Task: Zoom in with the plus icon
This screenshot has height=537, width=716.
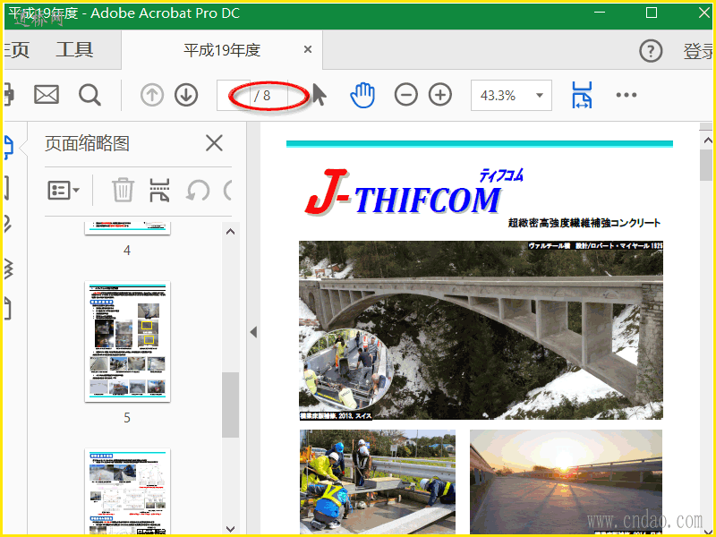Action: coord(440,95)
